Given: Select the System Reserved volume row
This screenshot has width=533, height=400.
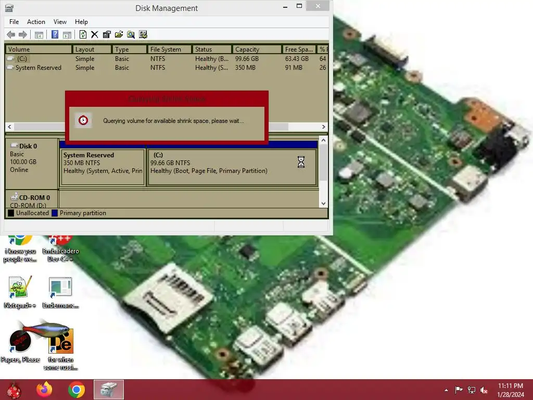Looking at the screenshot, I should pyautogui.click(x=167, y=68).
